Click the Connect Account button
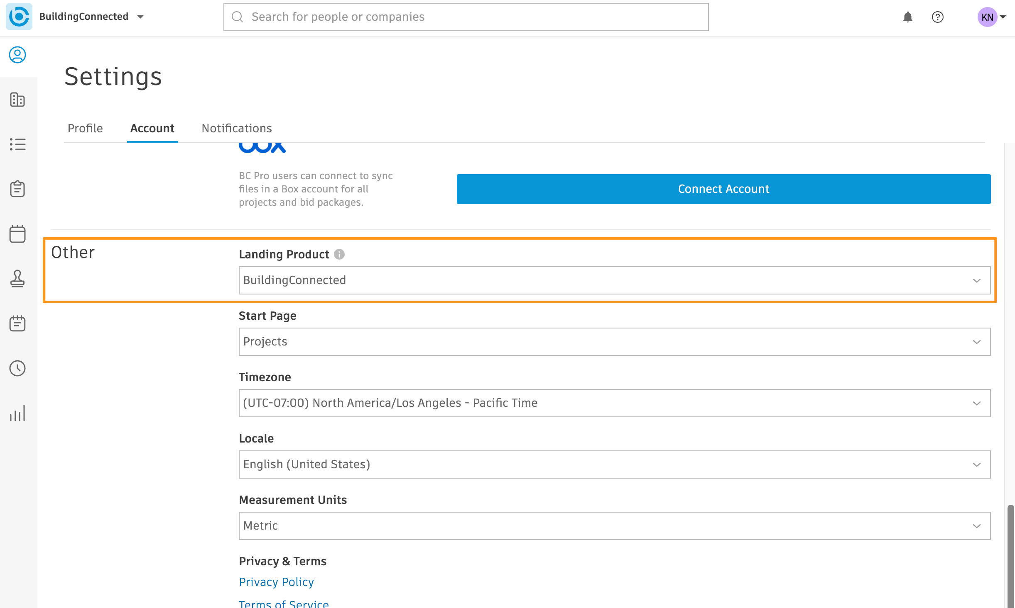This screenshot has height=608, width=1015. tap(724, 189)
